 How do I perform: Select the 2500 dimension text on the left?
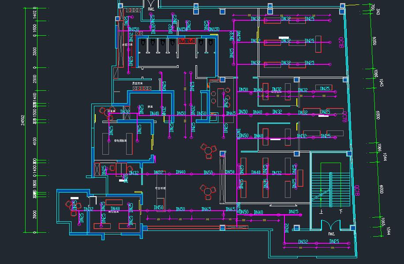(35, 79)
